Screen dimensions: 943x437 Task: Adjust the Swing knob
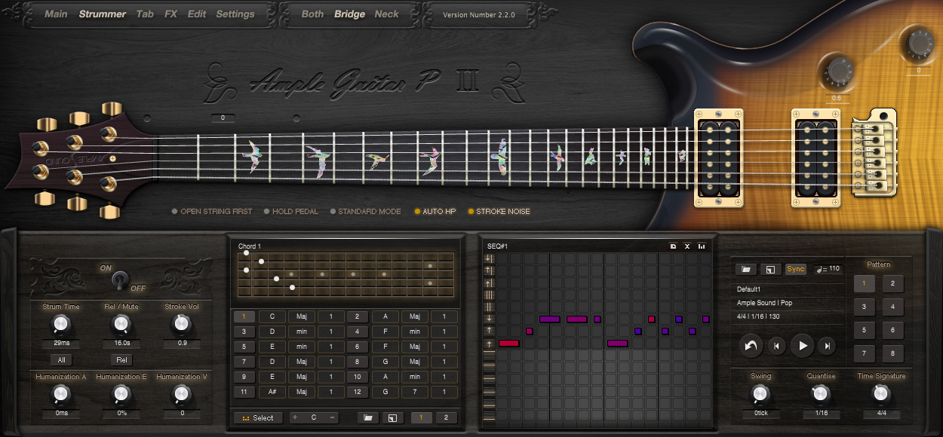pos(760,394)
